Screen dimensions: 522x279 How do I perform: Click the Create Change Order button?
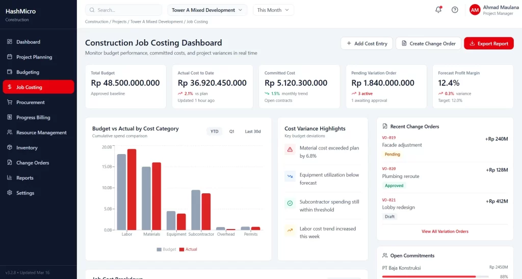[x=428, y=43]
